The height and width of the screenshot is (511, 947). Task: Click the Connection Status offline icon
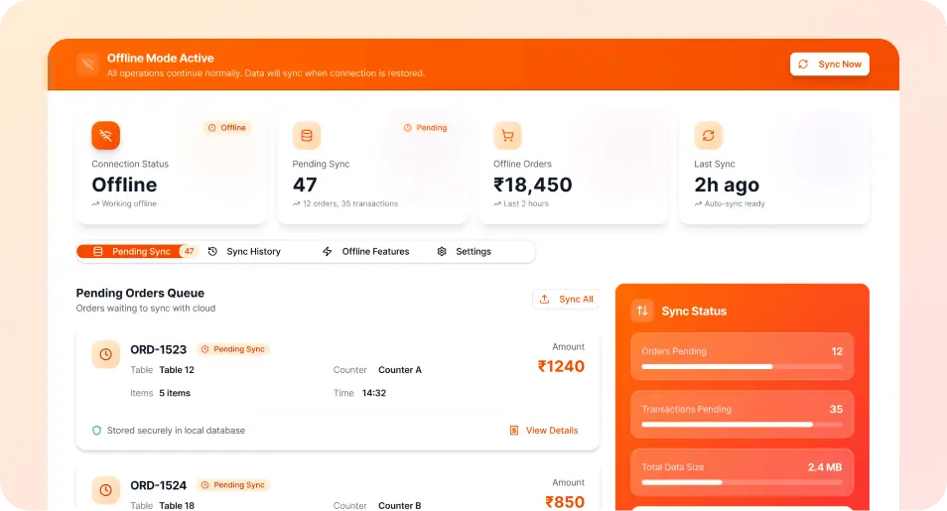click(x=106, y=135)
